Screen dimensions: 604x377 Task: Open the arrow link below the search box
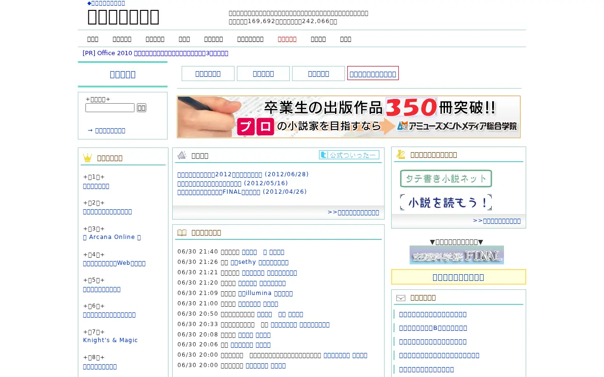106,131
